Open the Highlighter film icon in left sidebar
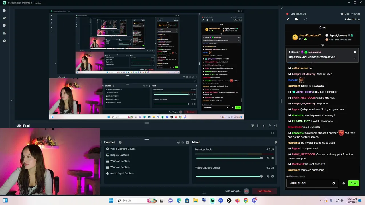Screen dimensions: 365x205 point(4,33)
